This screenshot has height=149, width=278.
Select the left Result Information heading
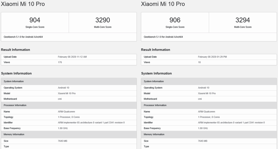15,50
